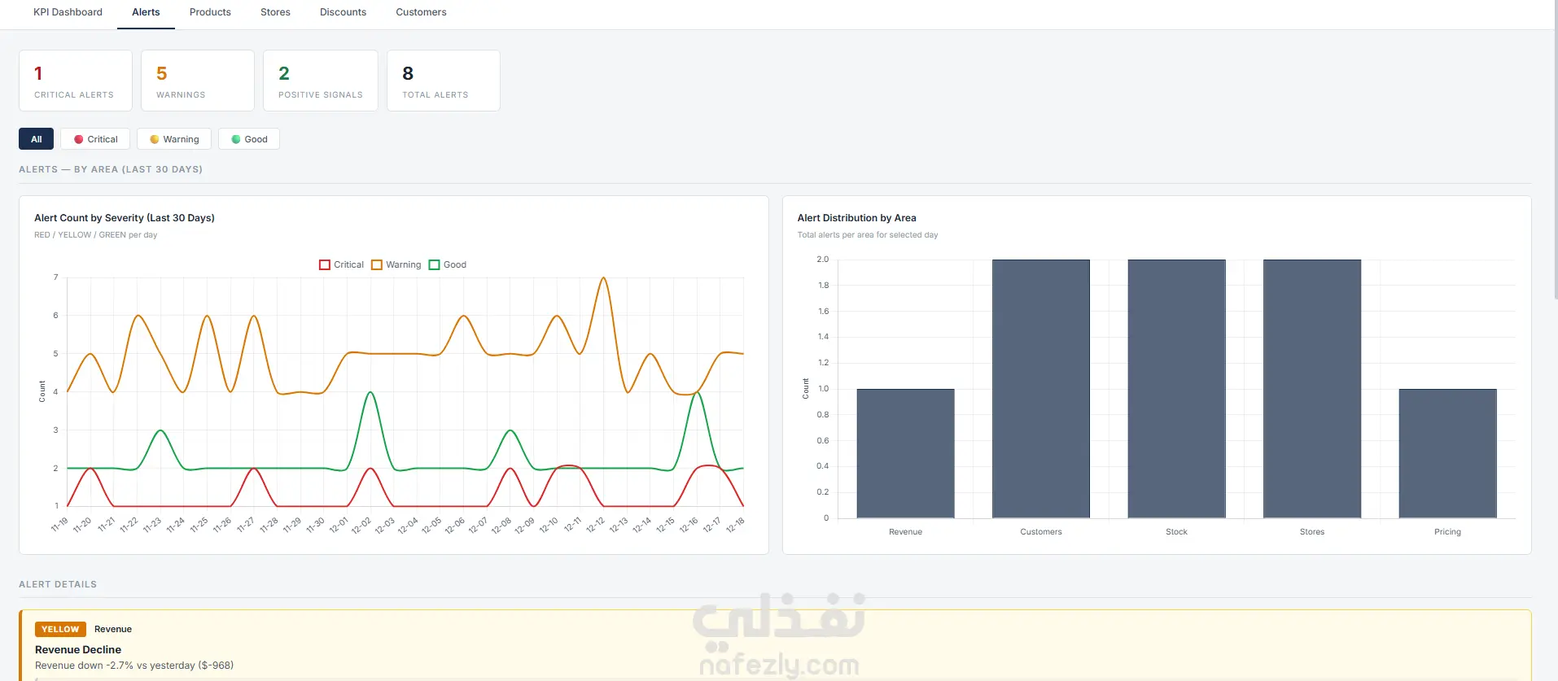Filter alerts by Warning severity
This screenshot has width=1558, height=681.
(174, 139)
